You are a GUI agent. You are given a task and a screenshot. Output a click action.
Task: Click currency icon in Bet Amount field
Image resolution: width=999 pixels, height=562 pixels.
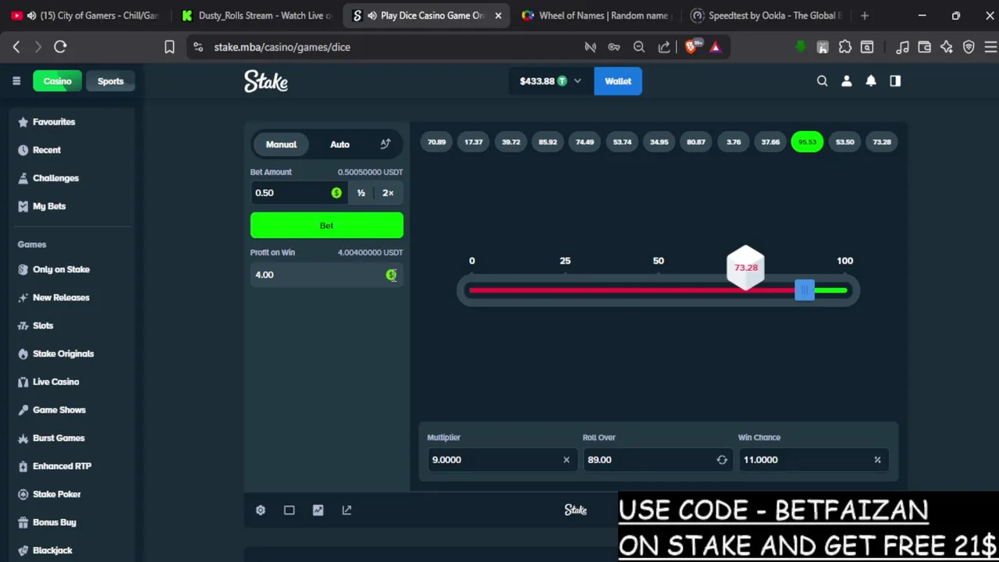coord(336,193)
